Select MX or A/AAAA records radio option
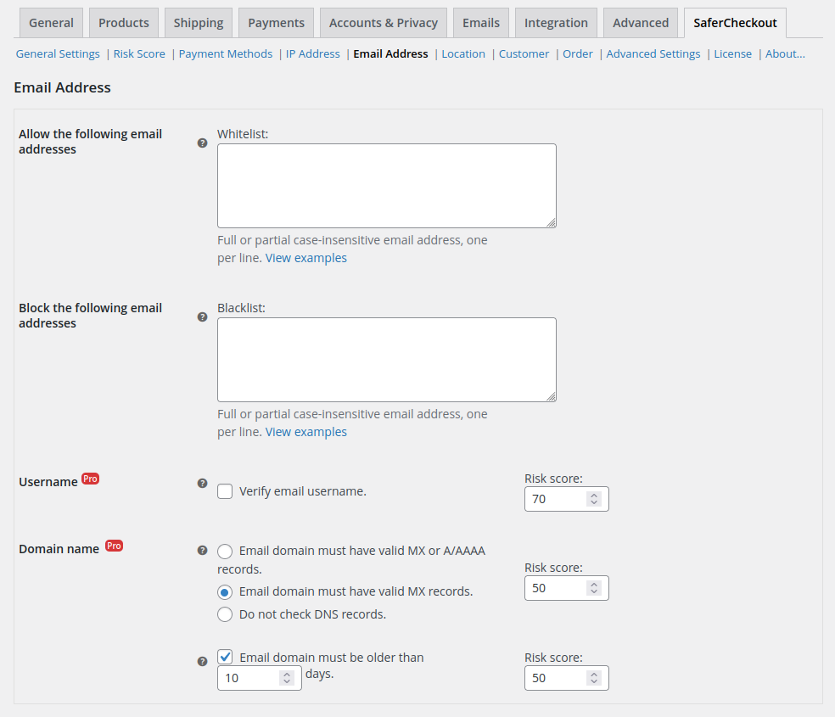Screen dimensions: 835x717 (x=225, y=552)
